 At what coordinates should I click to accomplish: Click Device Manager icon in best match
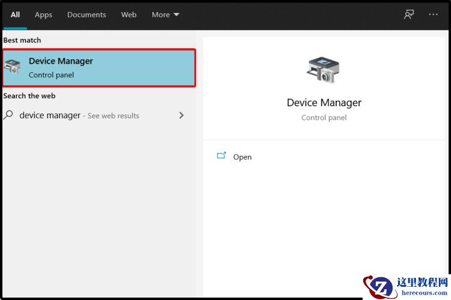[x=13, y=67]
